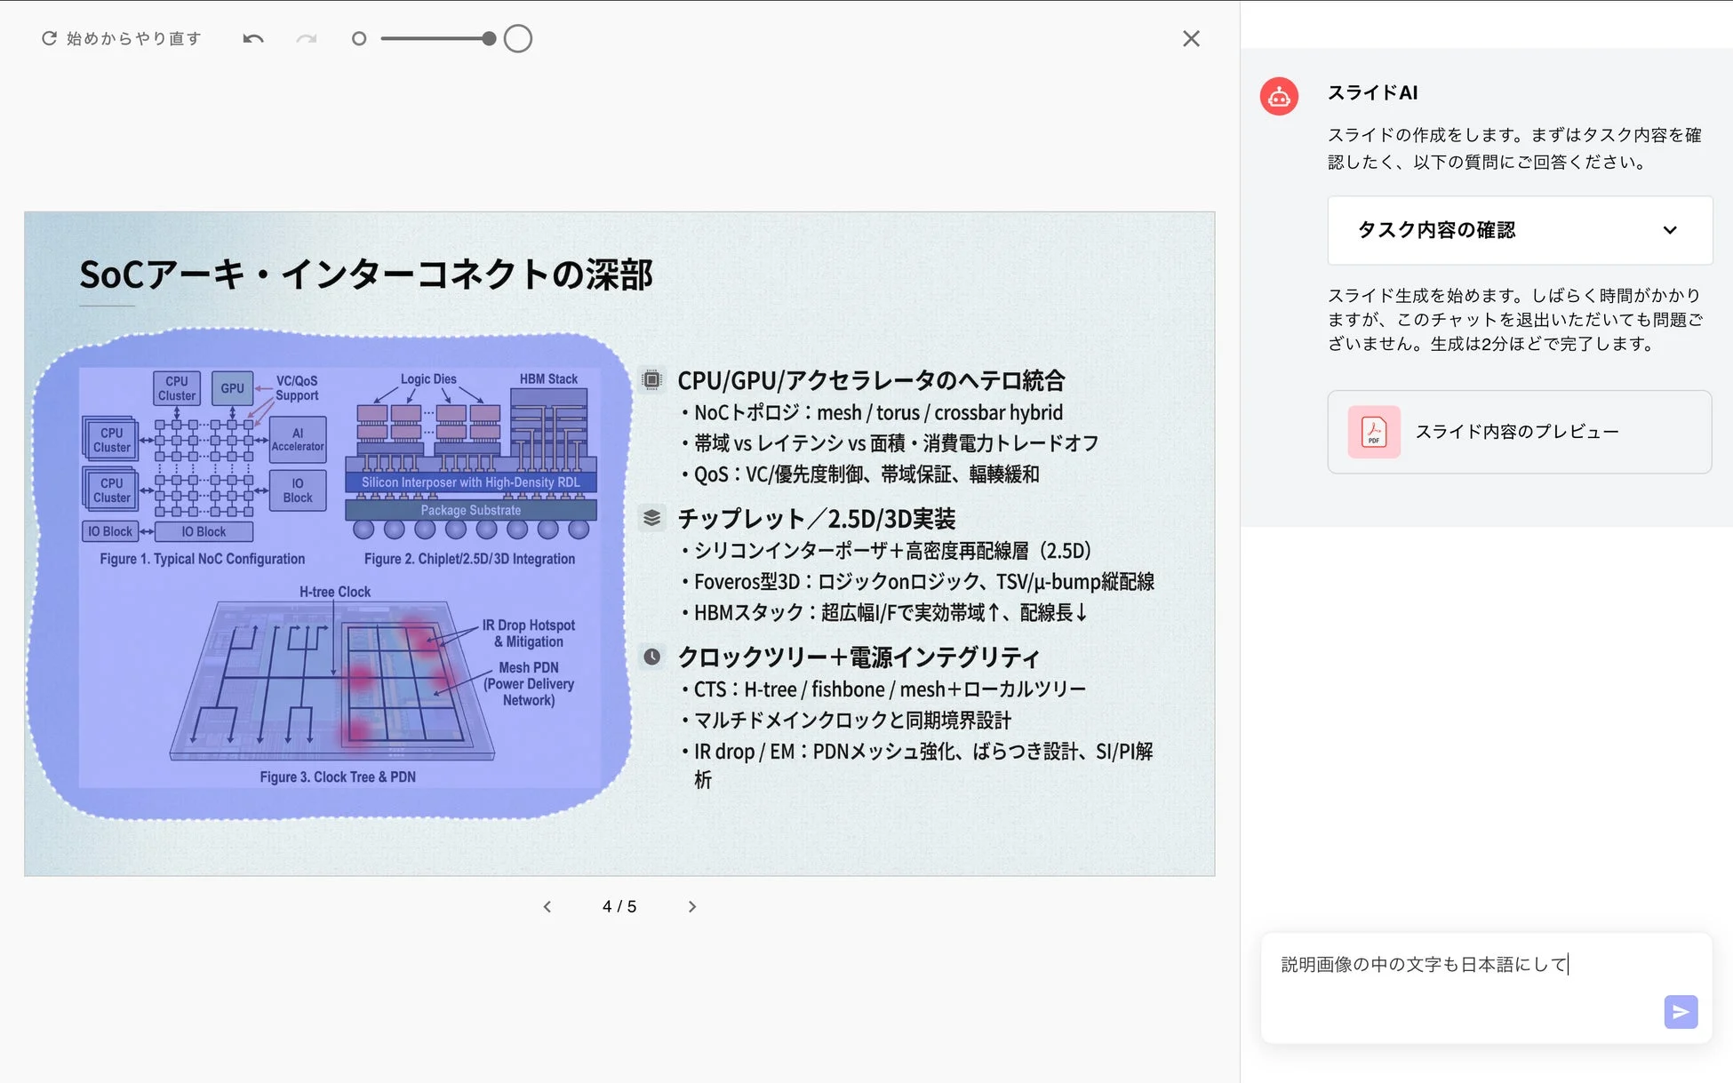This screenshot has height=1083, width=1733.
Task: Click the red PDF icon on the preview card
Action: pos(1373,432)
